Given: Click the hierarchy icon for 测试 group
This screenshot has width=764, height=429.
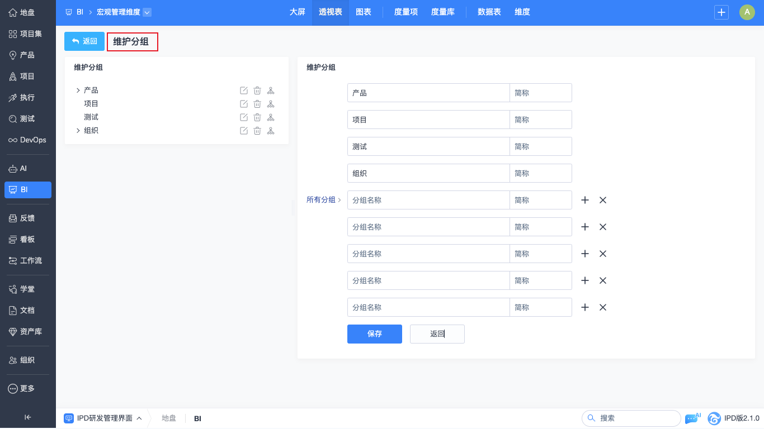Looking at the screenshot, I should (271, 117).
